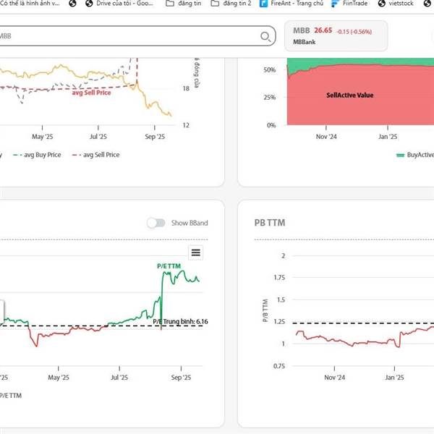Open the 'Drive của tôi' bookmark
Screen dimensions: 434x434
click(x=119, y=4)
